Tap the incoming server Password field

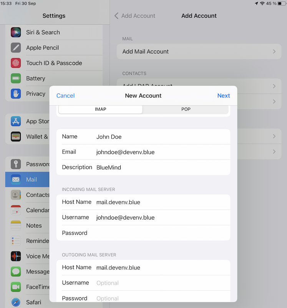click(x=161, y=233)
